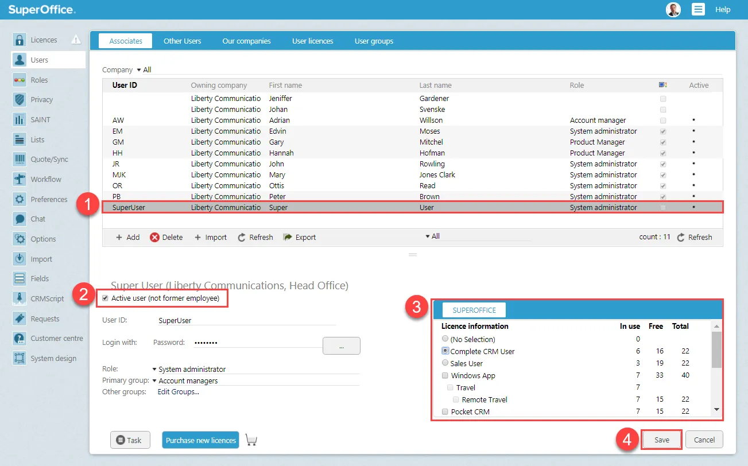Click the Edit Groups link
This screenshot has height=466, width=748.
click(x=178, y=392)
